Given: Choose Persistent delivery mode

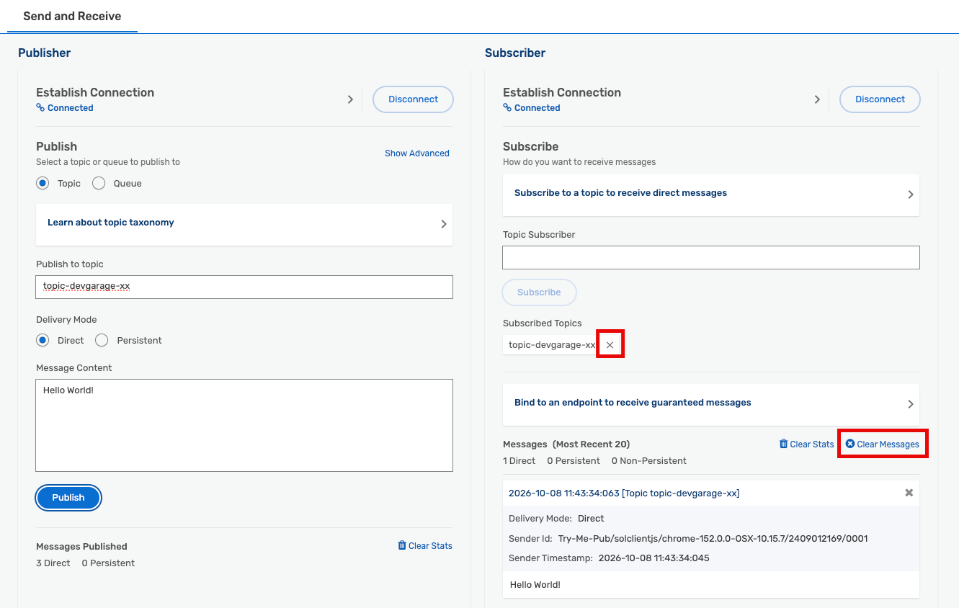Looking at the screenshot, I should (102, 340).
